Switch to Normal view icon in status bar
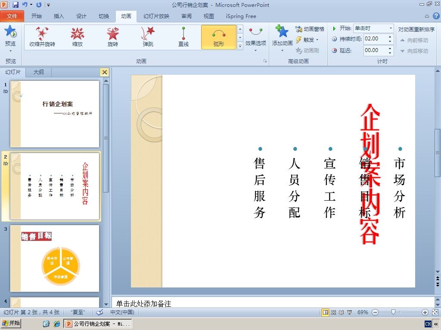441x330 pixels. click(x=326, y=312)
